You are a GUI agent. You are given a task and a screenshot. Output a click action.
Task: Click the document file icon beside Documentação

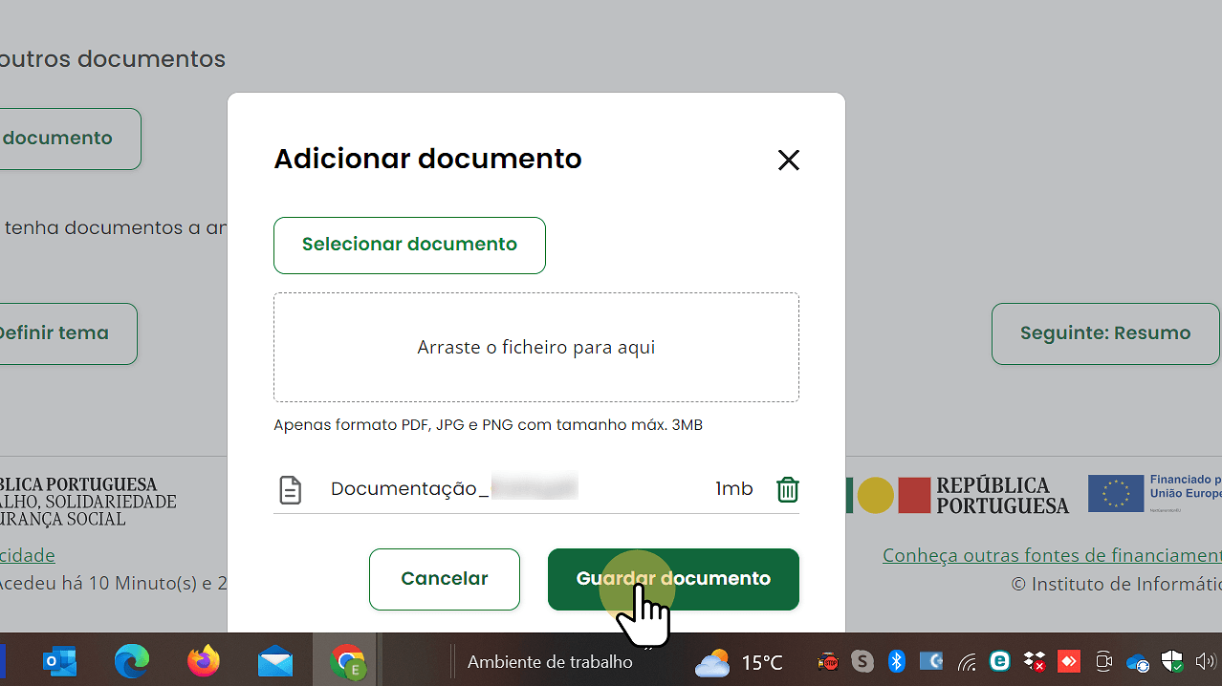pyautogui.click(x=290, y=488)
